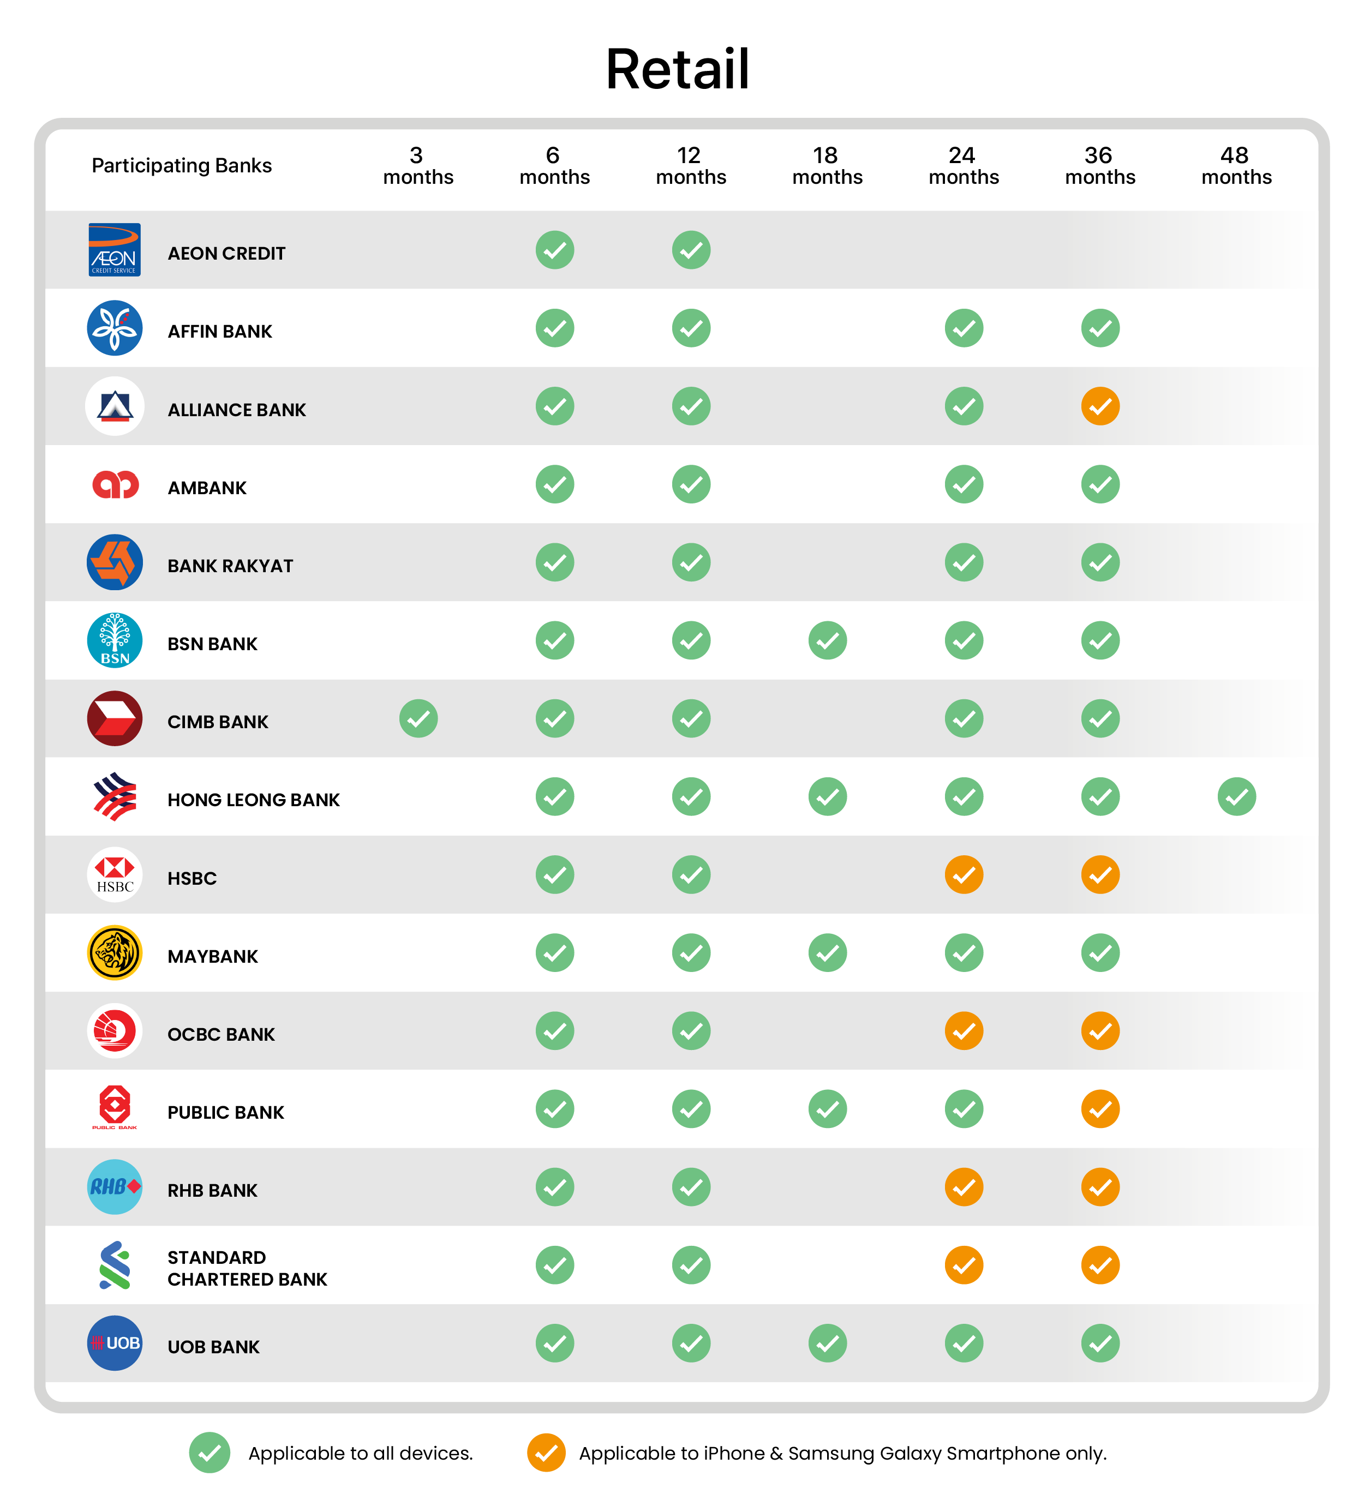Click the RHB Bank logo

point(115,1187)
